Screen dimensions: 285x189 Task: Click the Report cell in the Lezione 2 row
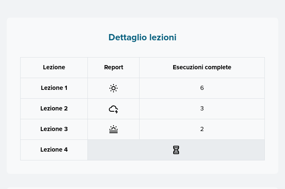(113, 109)
